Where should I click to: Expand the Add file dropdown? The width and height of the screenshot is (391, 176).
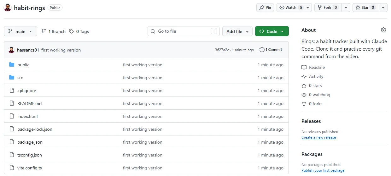(237, 31)
